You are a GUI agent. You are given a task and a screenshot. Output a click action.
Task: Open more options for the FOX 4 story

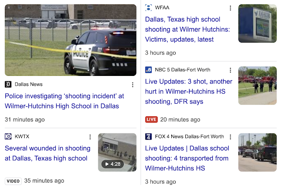231,137
